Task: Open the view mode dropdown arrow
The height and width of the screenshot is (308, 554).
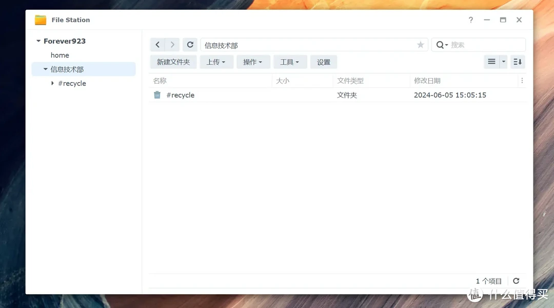Action: (503, 62)
